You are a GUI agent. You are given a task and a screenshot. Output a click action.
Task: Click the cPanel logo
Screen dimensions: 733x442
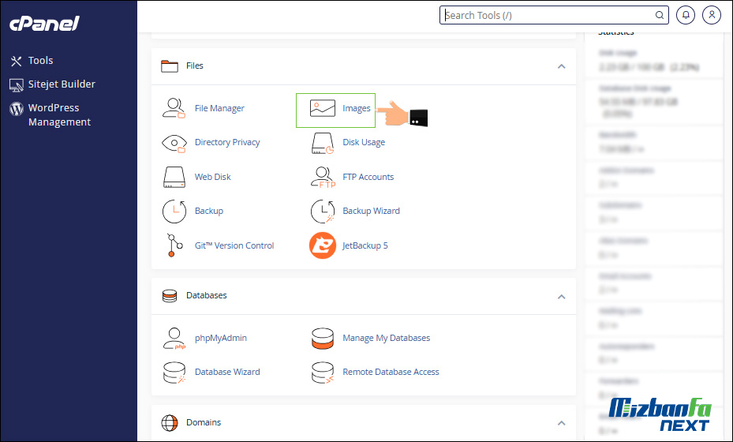pos(44,24)
